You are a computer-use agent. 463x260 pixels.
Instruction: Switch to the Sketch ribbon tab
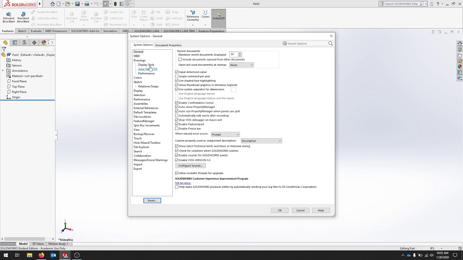22,31
